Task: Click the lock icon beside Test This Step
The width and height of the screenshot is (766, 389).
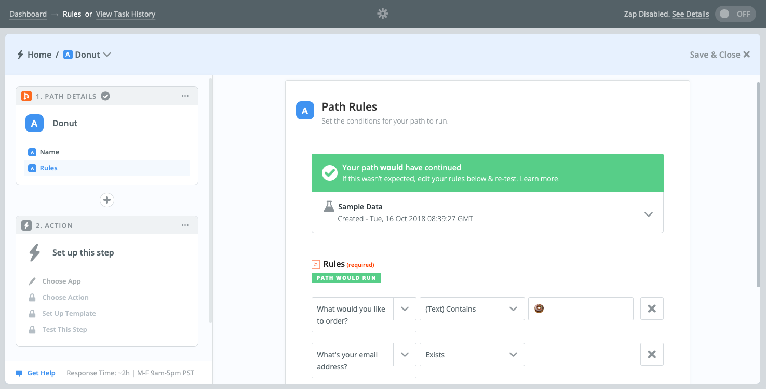Action: [32, 330]
